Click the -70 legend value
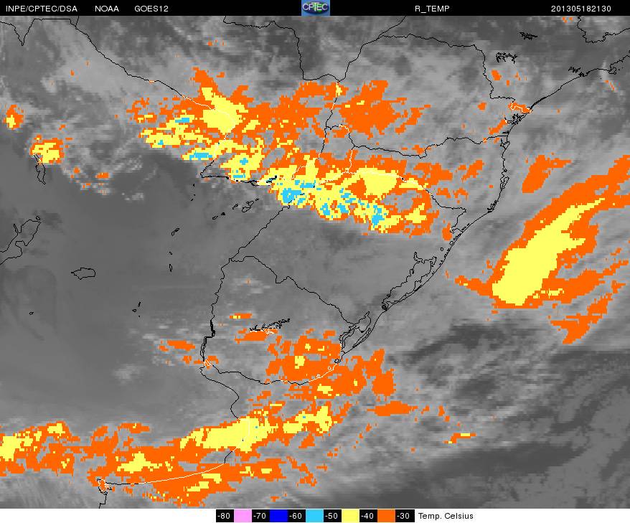The image size is (630, 523). click(260, 516)
